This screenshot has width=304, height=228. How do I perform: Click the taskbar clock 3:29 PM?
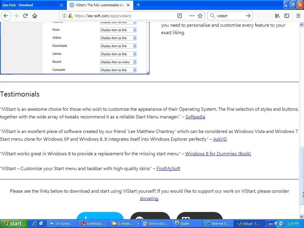pos(293,224)
